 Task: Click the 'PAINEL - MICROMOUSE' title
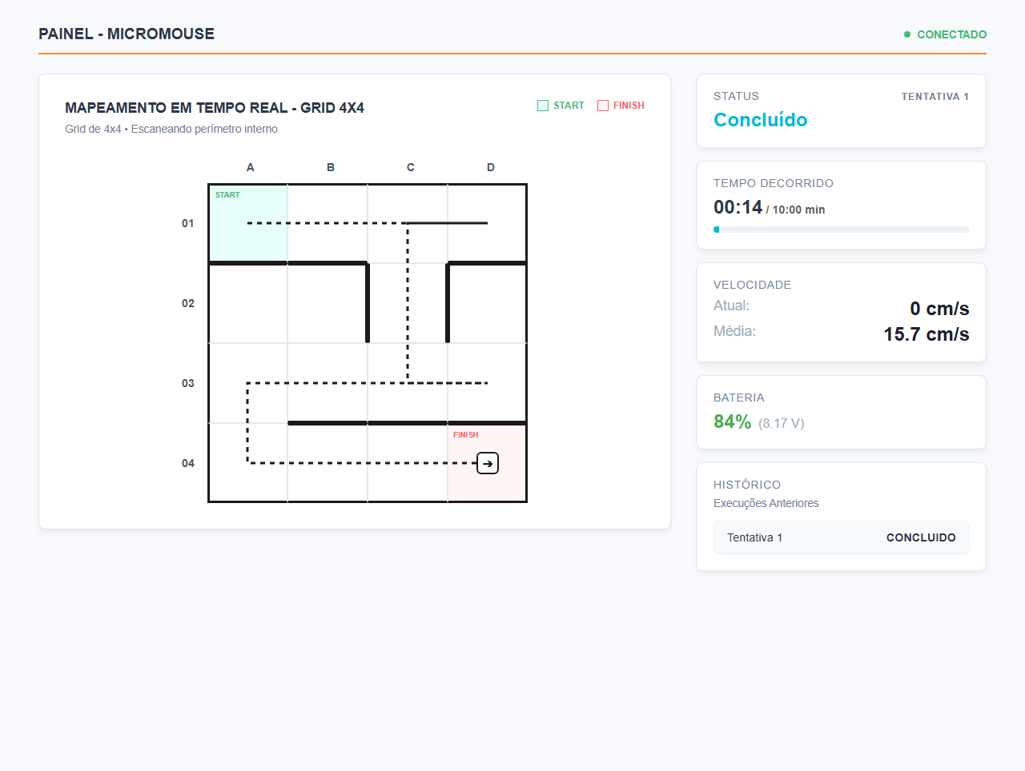coord(127,34)
